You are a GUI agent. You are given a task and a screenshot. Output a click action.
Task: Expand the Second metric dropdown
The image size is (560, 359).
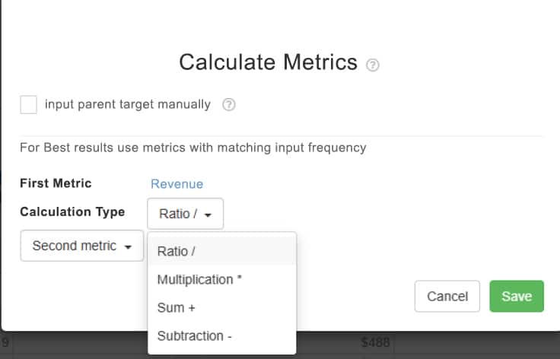[82, 246]
